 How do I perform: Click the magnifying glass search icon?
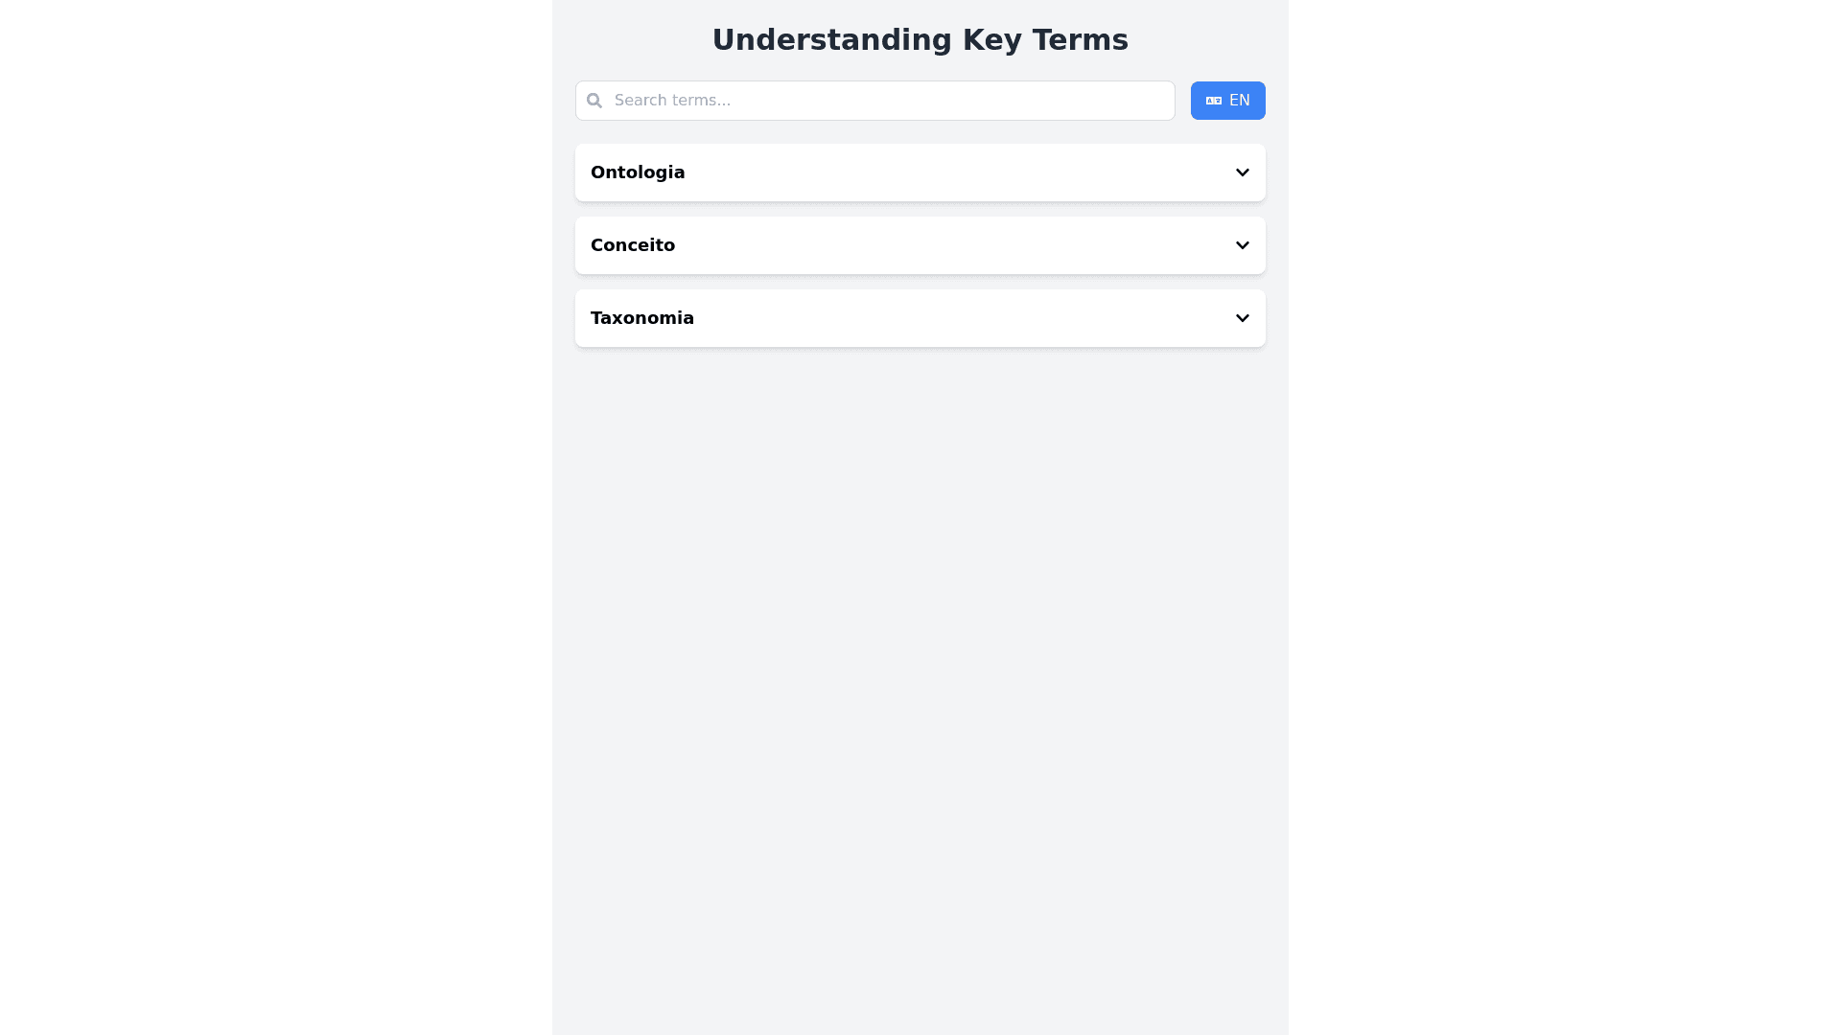(x=594, y=101)
